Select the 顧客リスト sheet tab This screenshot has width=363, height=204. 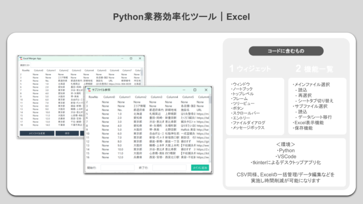[x=25, y=65]
